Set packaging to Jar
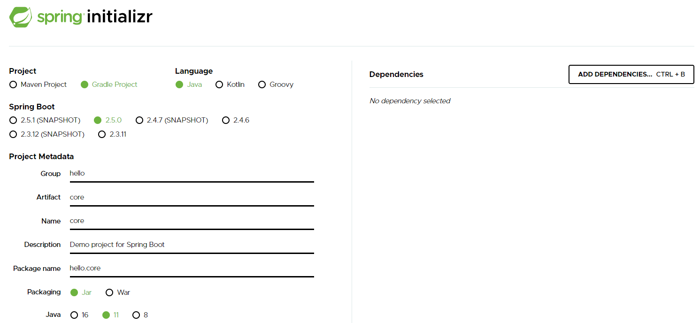The image size is (700, 323). coord(81,292)
